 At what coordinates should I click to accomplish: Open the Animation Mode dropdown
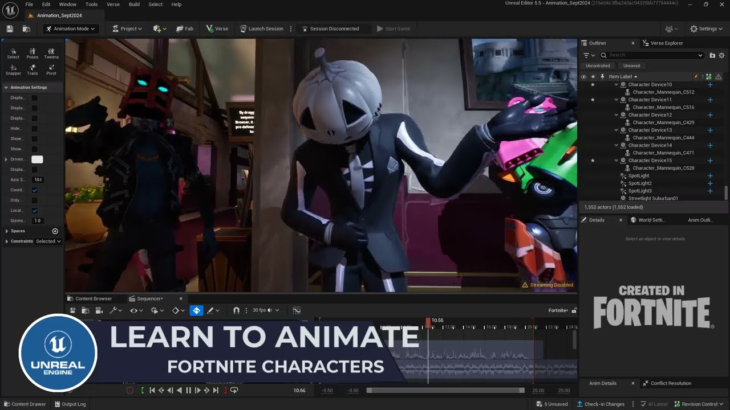point(71,28)
